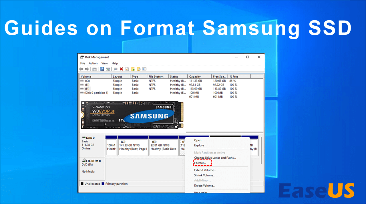This screenshot has height=204, width=366.
Task: Open the Help menu
Action: pos(115,63)
